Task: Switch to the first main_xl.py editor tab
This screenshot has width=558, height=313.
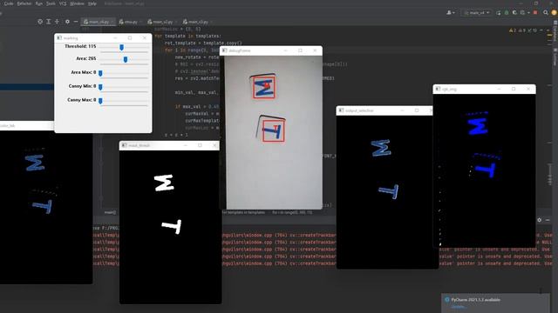Action: pyautogui.click(x=99, y=22)
